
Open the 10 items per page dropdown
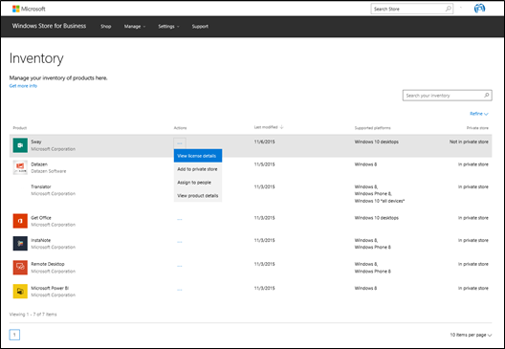471,335
